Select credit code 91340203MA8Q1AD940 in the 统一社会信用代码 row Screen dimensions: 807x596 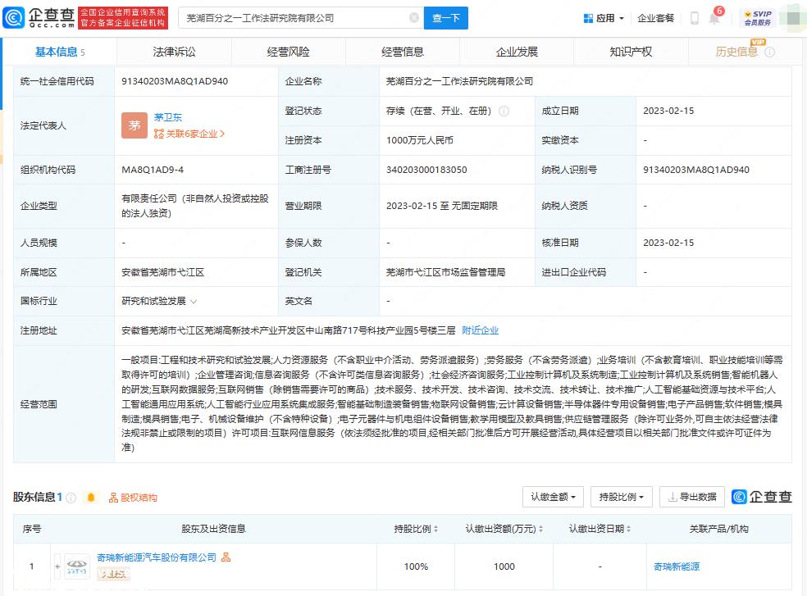[175, 81]
